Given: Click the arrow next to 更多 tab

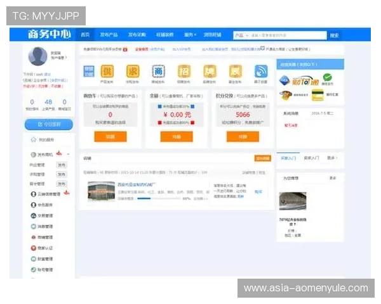Looking at the screenshot, I should [x=337, y=158].
